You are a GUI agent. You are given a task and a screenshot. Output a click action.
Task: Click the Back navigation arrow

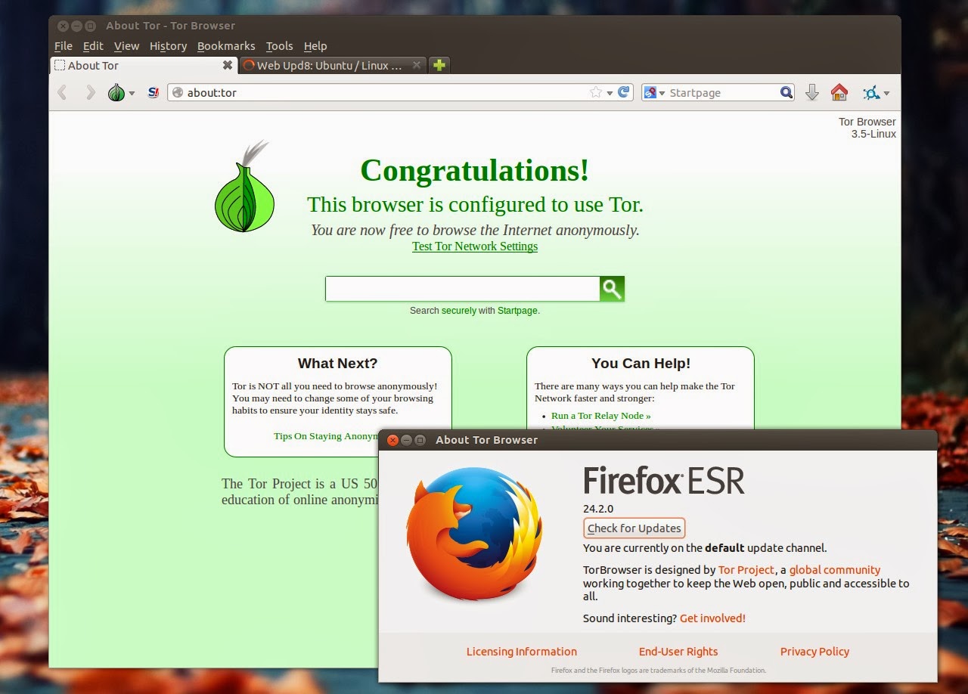tap(63, 93)
